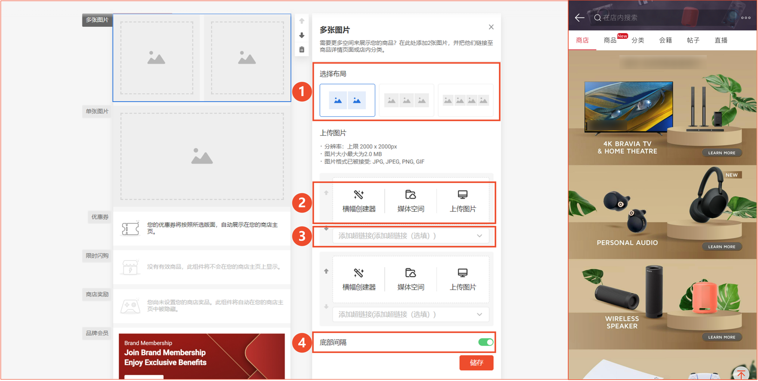Expand second image's 添加超链接 dropdown
The image size is (758, 381).
[x=411, y=314]
